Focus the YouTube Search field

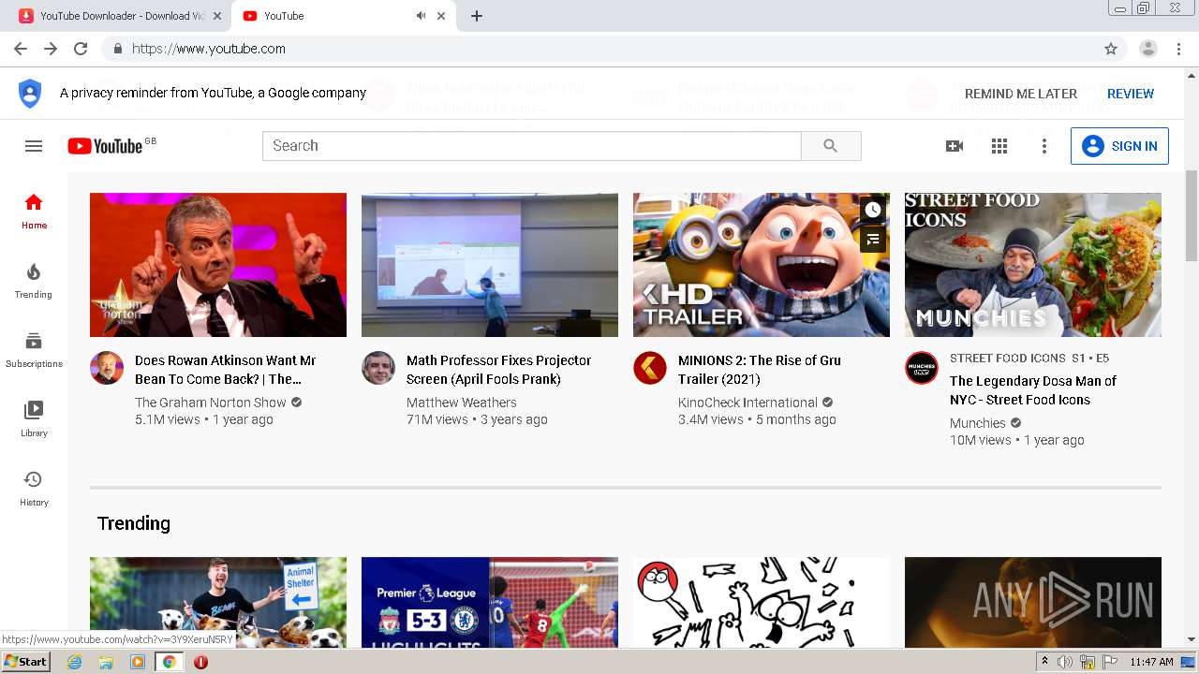532,146
